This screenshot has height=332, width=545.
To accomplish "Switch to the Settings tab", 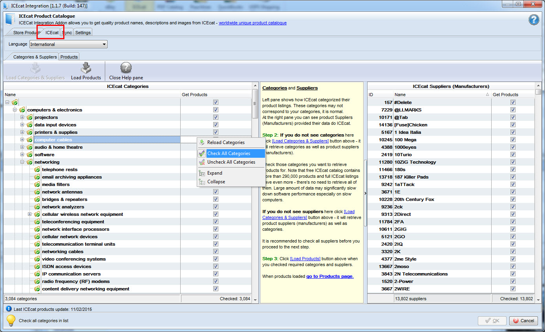I will 83,33.
